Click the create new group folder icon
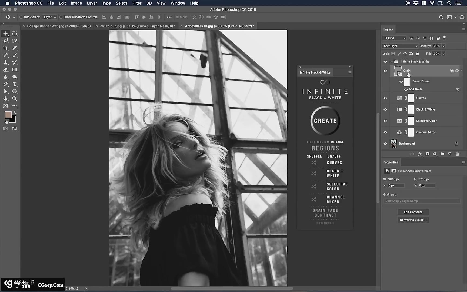This screenshot has width=467, height=292. click(x=442, y=154)
